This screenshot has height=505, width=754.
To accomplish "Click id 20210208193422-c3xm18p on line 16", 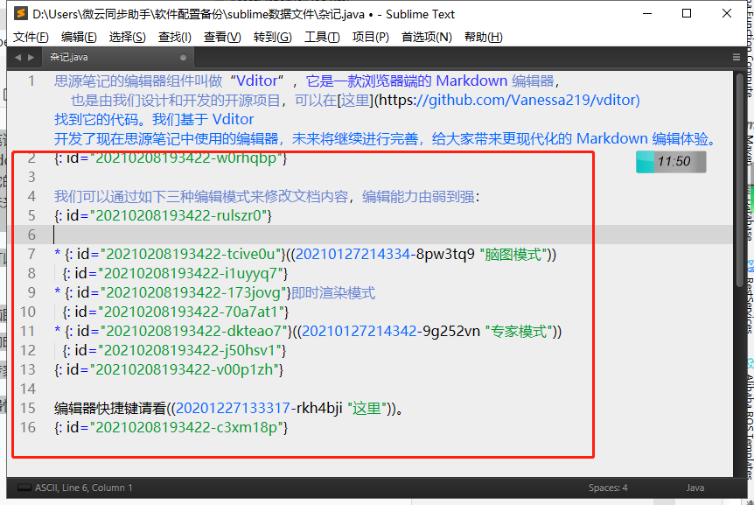I will [186, 427].
